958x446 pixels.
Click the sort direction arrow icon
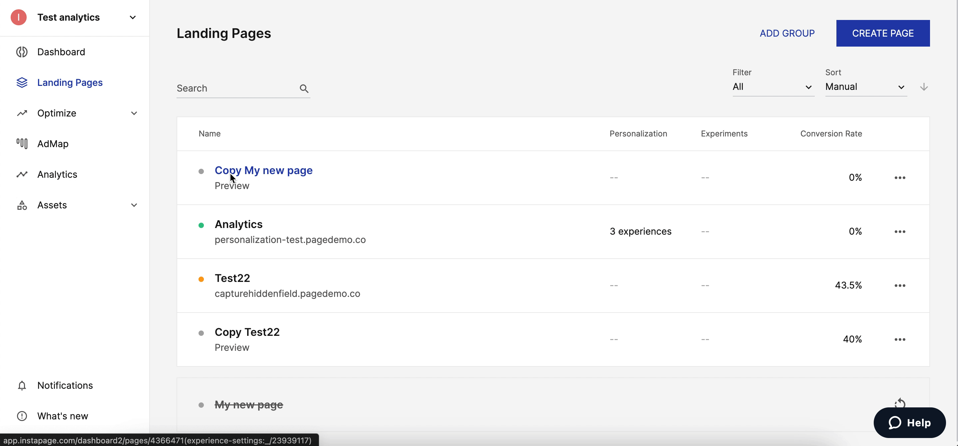pos(924,87)
